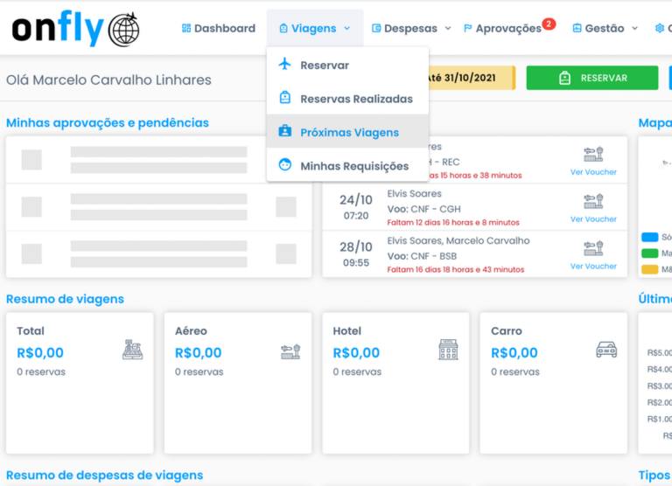Open Ver Voucher for CNF - BSB flight
The width and height of the screenshot is (672, 486).
coord(593,266)
